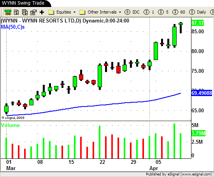
Task: Click the black plus icon
Action: pos(42,12)
